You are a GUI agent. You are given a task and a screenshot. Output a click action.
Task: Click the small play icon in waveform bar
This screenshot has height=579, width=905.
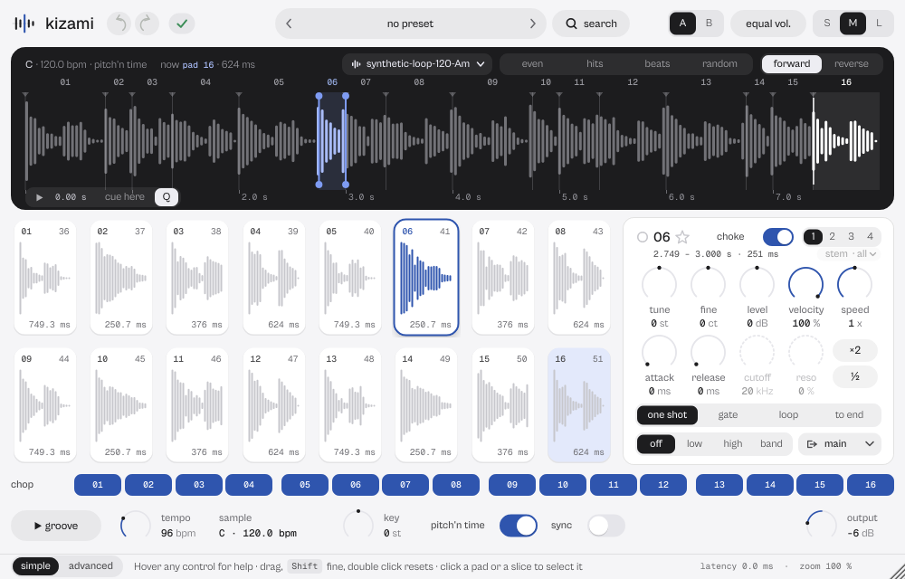click(x=39, y=197)
